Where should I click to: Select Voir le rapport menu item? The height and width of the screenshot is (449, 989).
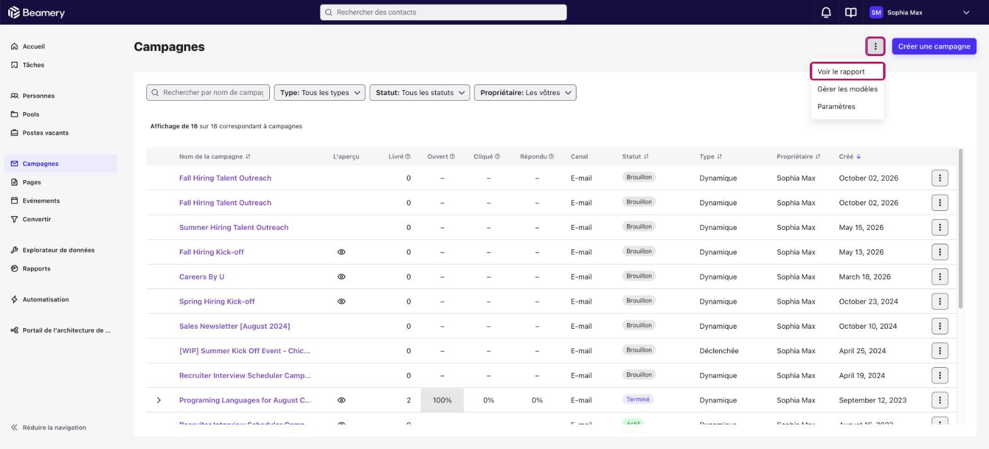click(847, 72)
